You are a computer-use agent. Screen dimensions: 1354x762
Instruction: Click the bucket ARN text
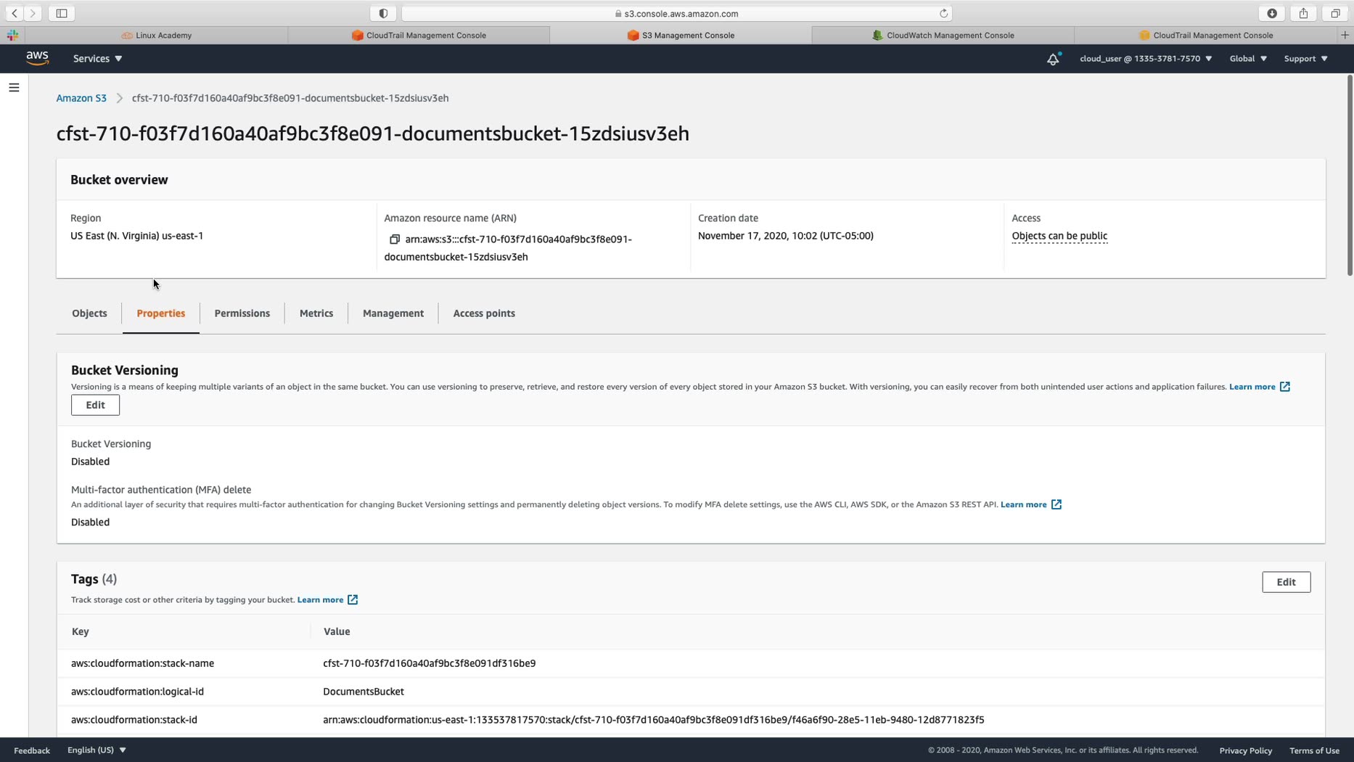508,248
